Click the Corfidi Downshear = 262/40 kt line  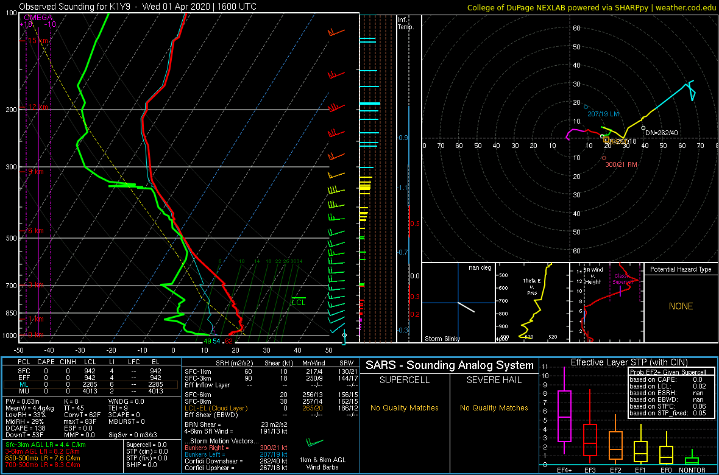pyautogui.click(x=236, y=461)
